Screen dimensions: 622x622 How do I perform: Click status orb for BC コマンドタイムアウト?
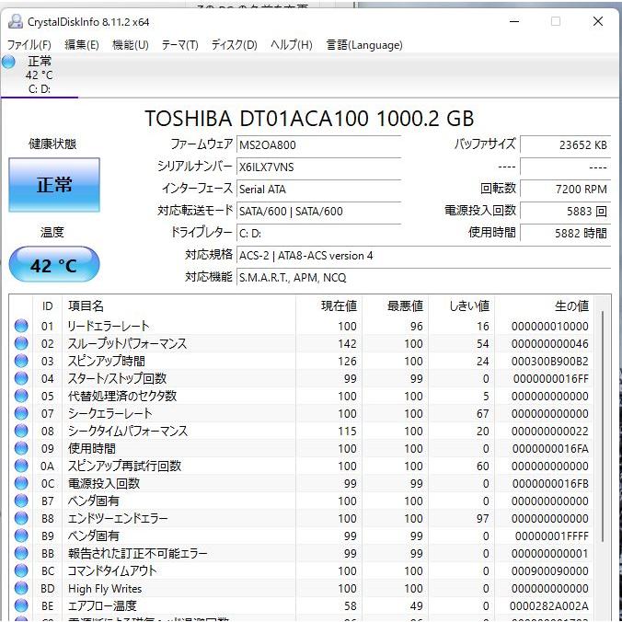pyautogui.click(x=21, y=570)
